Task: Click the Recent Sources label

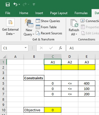Action: click(x=51, y=33)
